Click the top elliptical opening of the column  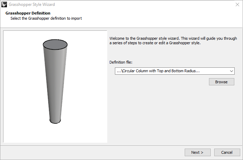[x=55, y=45]
